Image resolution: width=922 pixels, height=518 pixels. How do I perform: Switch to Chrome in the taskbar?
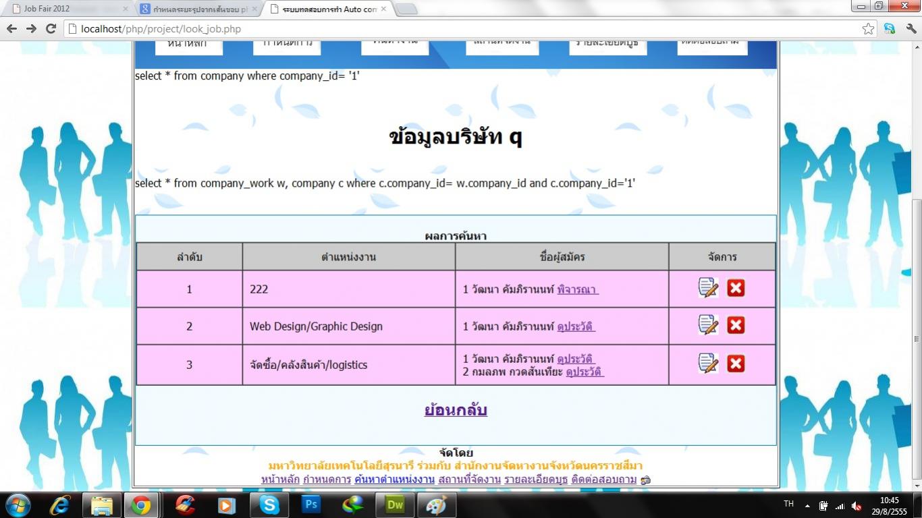tap(141, 505)
